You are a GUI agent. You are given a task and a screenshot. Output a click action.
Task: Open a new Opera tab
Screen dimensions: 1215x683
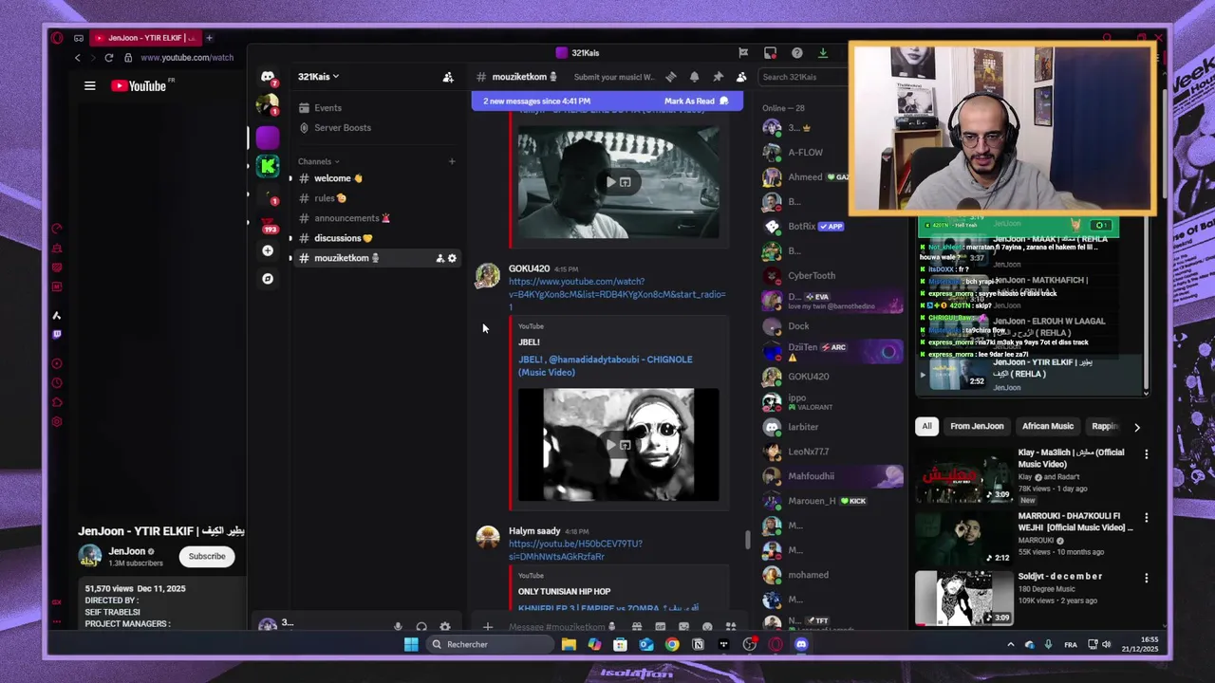pyautogui.click(x=209, y=38)
